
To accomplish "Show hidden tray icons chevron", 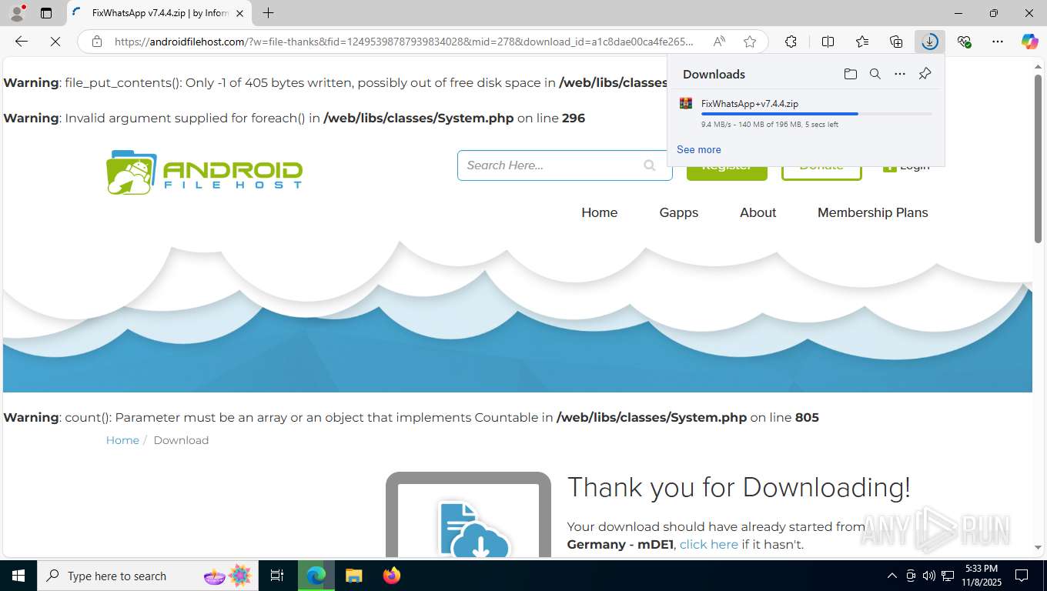I will point(891,576).
